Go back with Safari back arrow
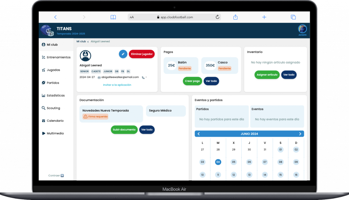Viewport: 349px width, 200px height. (x=55, y=17)
